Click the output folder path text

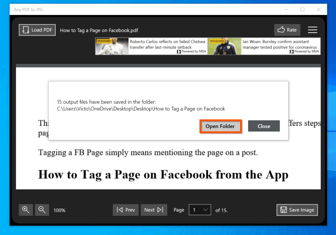click(x=141, y=109)
